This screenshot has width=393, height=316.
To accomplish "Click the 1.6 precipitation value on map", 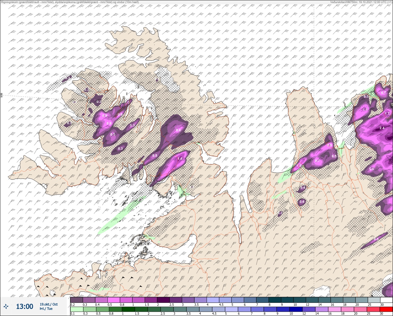I will (x=180, y=159).
